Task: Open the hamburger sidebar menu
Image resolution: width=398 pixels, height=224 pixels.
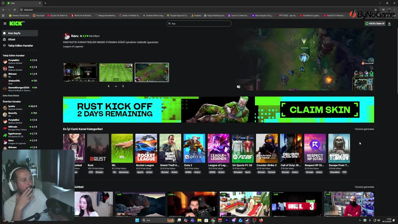Action: pos(5,24)
